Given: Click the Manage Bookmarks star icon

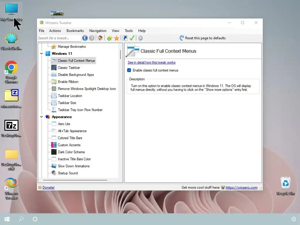Looking at the screenshot, I should 54,47.
